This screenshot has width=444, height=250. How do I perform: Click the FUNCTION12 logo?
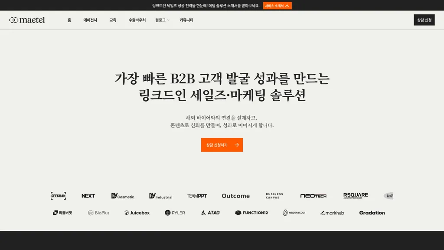point(251,213)
